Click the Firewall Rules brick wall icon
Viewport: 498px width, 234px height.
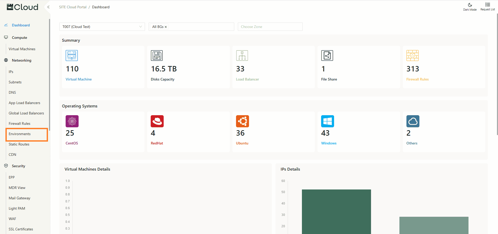(412, 55)
